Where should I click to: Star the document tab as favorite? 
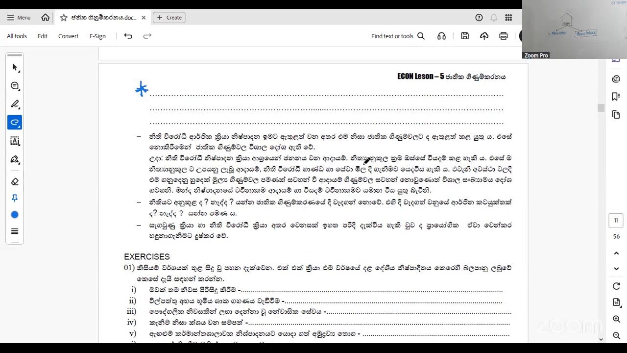64,17
